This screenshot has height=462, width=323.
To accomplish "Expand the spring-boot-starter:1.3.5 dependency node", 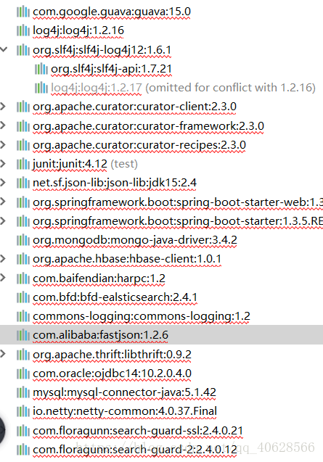I will pyautogui.click(x=3, y=220).
